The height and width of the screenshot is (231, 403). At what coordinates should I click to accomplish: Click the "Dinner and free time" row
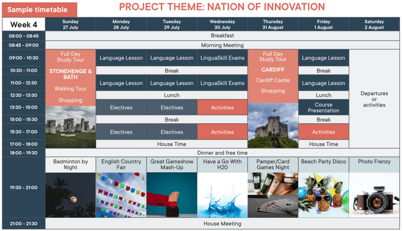coord(222,153)
